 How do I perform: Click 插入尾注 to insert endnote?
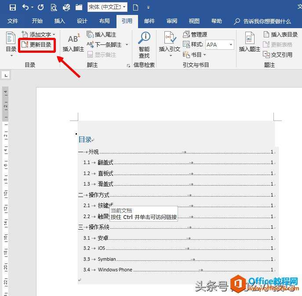101,34
